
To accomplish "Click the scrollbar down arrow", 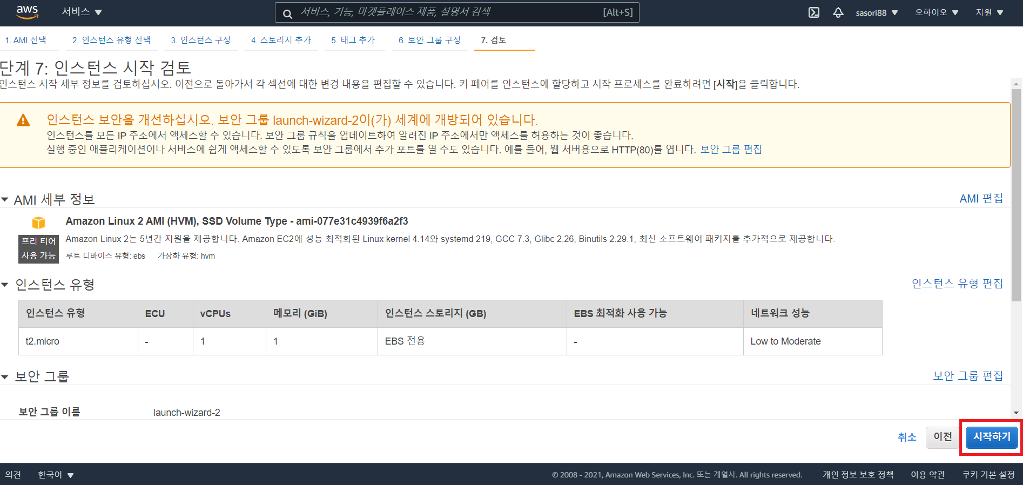I will tap(1016, 413).
